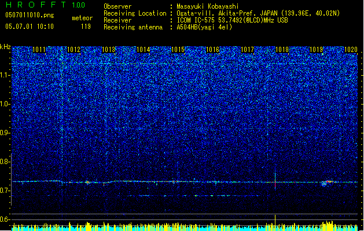Click the 1014 time marker
Screen dimensions: 364x231
click(144, 50)
